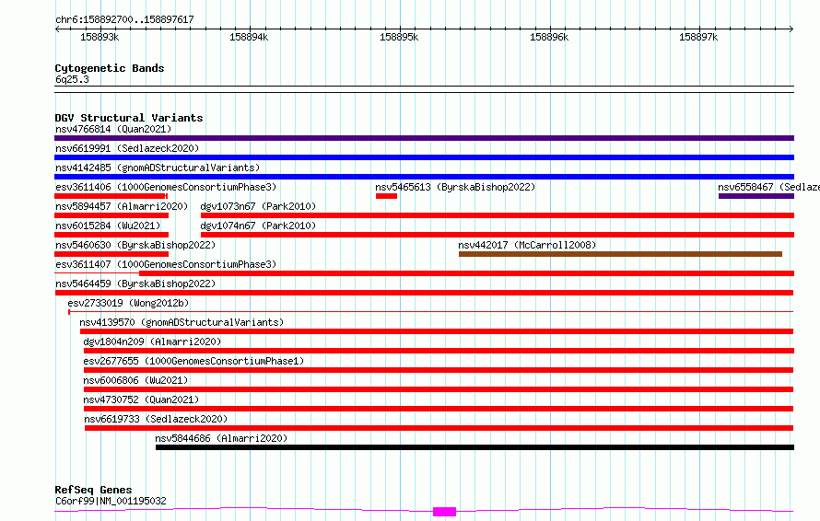The width and height of the screenshot is (820, 521).
Task: Click the chr6:158892700..158897617 coordinates text
Action: click(x=124, y=20)
